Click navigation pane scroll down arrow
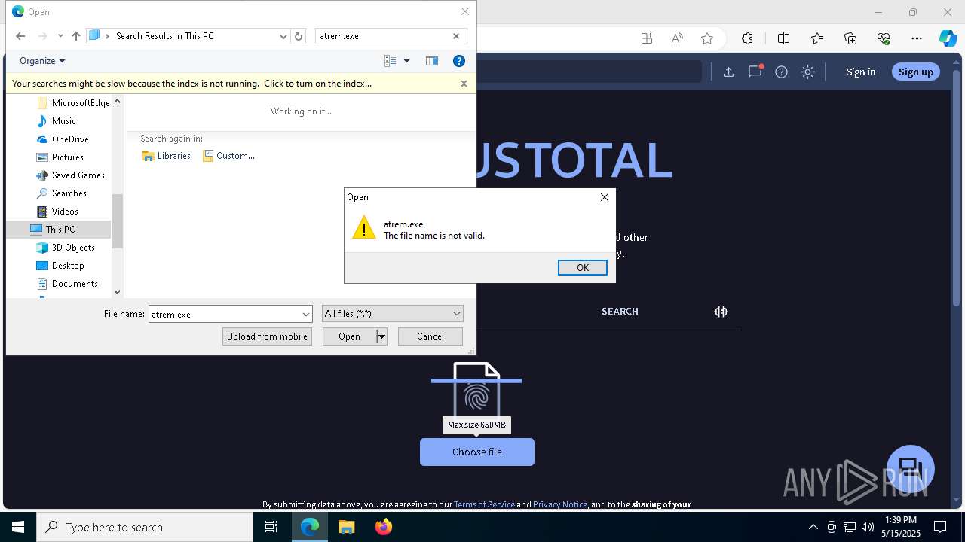The image size is (965, 542). point(117,292)
